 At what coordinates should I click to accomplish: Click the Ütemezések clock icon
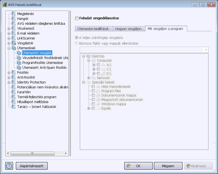click(14, 48)
